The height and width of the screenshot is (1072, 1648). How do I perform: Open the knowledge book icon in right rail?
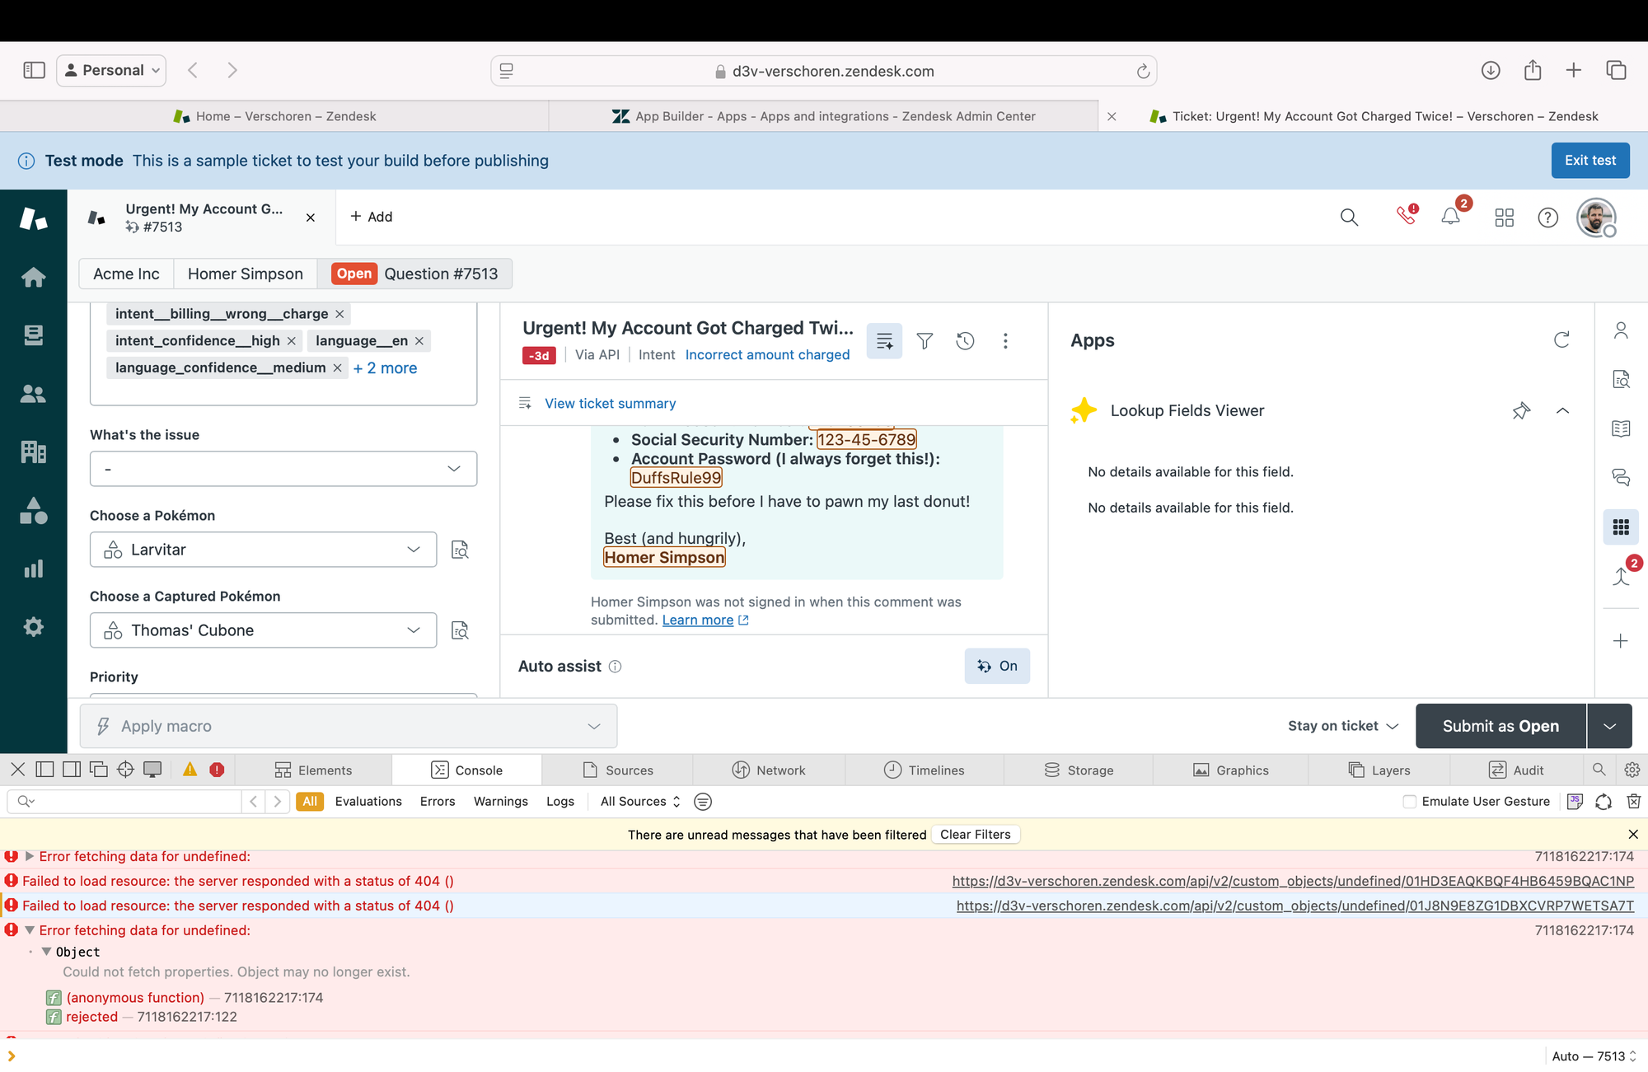pos(1621,428)
